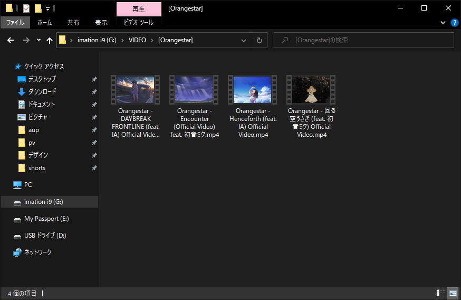This screenshot has width=461, height=300.
Task: Click the pin icon next to デザイン
Action: 94,155
